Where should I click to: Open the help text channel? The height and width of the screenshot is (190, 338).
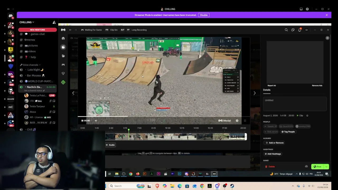tap(37, 57)
